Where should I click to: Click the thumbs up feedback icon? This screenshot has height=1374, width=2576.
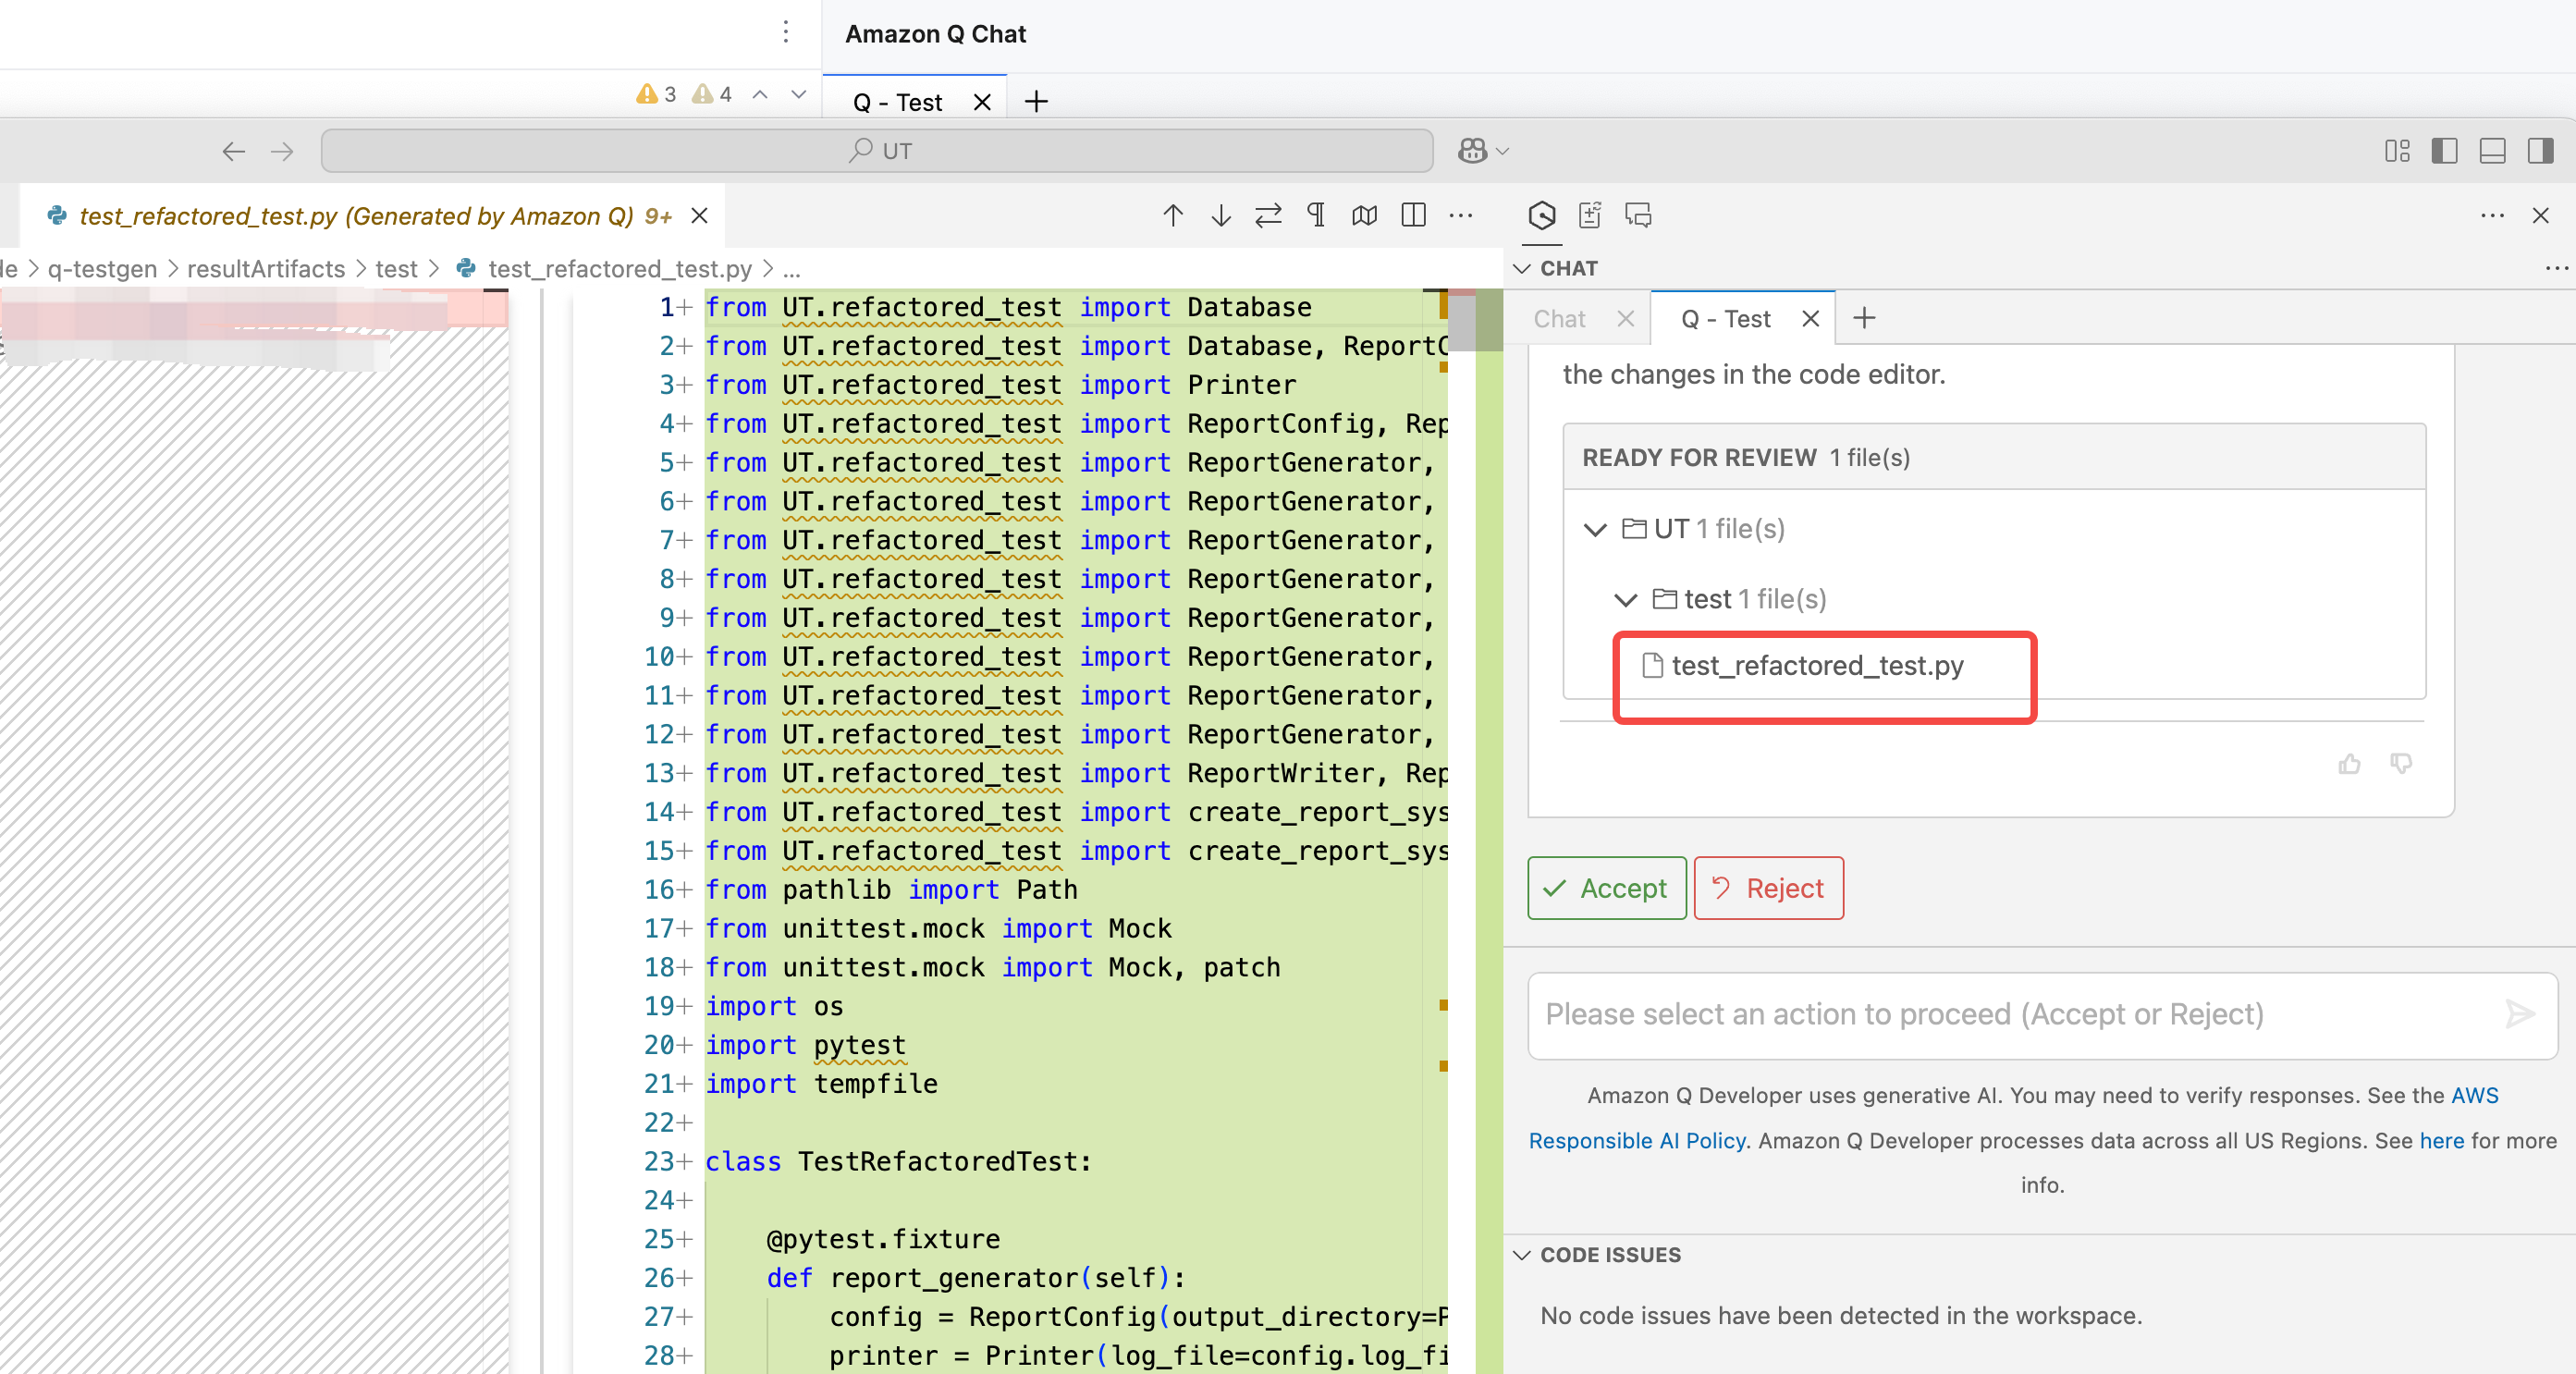tap(2349, 764)
